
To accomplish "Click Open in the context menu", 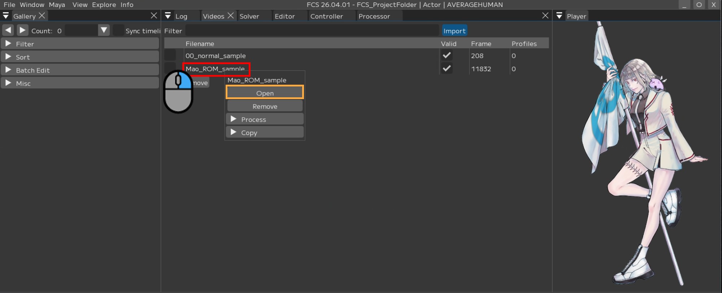I will [265, 93].
